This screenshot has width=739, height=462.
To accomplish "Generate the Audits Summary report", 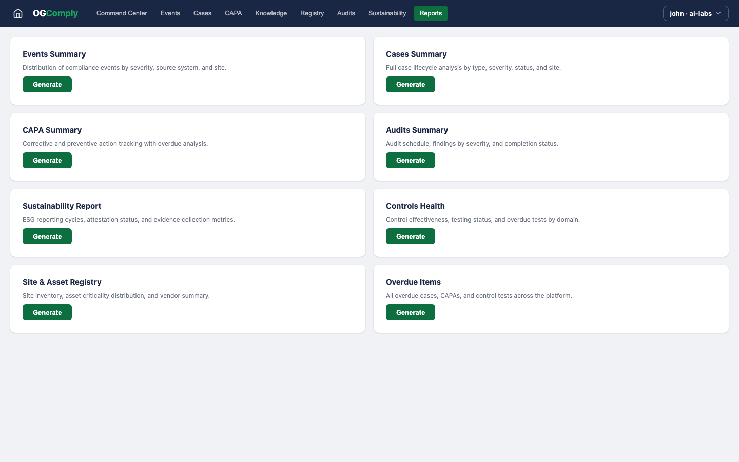I will pos(411,161).
